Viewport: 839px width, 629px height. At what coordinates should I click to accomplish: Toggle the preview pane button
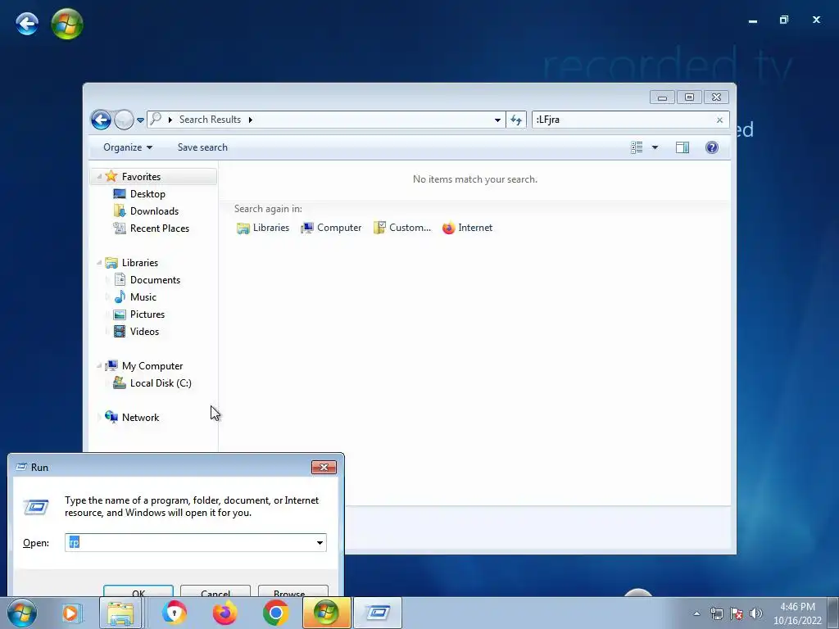tap(683, 147)
